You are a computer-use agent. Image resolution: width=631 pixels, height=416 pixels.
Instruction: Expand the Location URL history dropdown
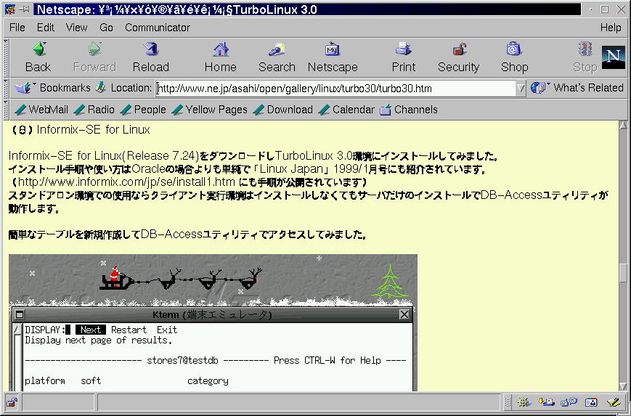[521, 89]
